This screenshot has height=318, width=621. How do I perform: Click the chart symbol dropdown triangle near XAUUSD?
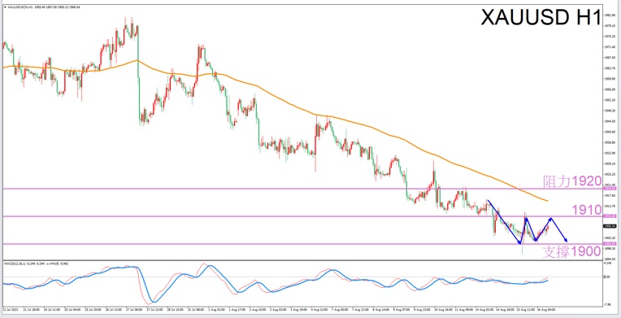[5, 7]
